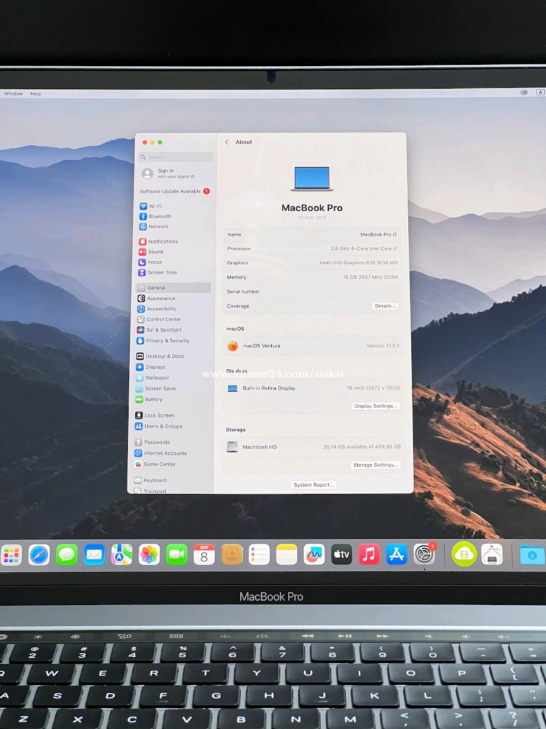This screenshot has height=729, width=546.
Task: Click the green disk app icon in Dock
Action: (464, 554)
